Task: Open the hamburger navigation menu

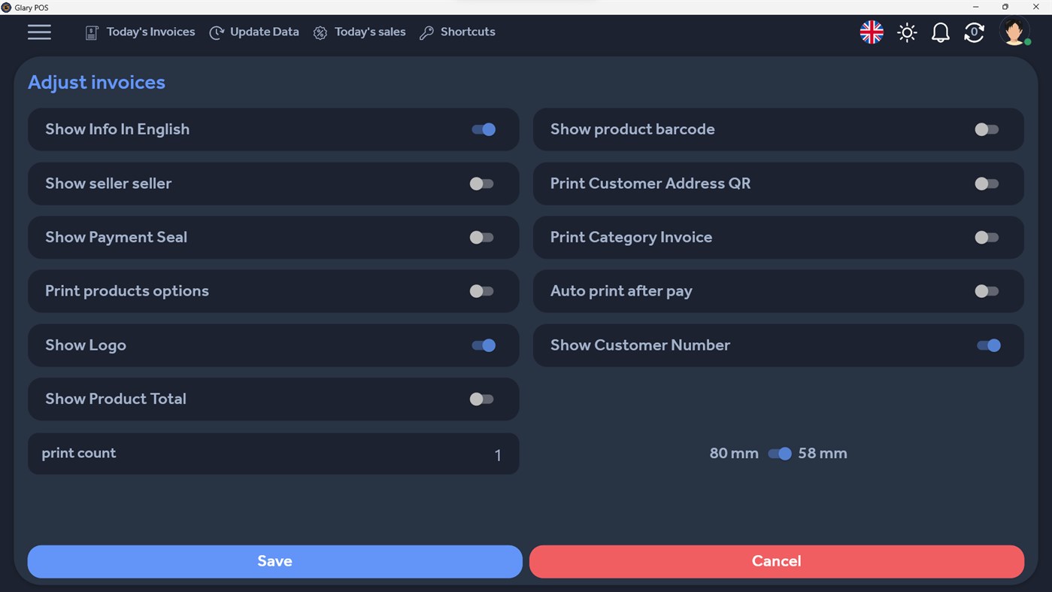Action: 39,32
